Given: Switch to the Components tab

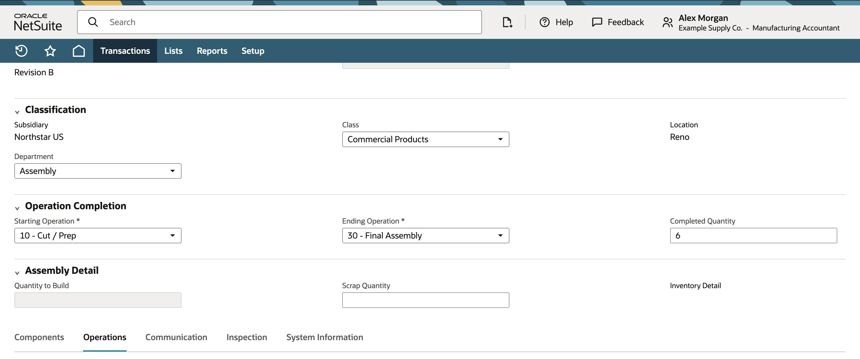Looking at the screenshot, I should pyautogui.click(x=39, y=337).
